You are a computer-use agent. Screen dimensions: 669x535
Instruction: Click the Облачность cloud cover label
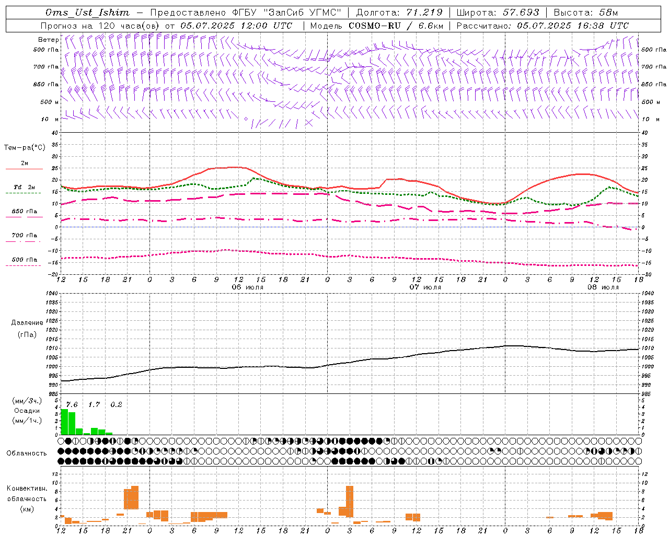27,453
